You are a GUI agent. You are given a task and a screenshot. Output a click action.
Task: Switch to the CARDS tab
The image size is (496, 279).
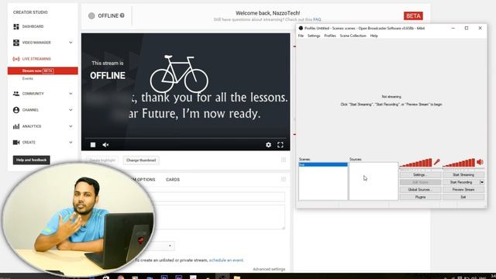(x=173, y=179)
